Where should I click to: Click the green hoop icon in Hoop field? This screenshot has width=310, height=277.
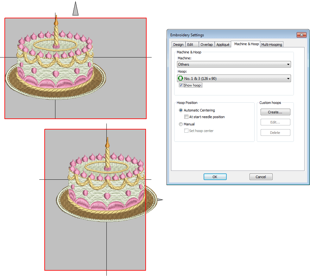coord(180,78)
